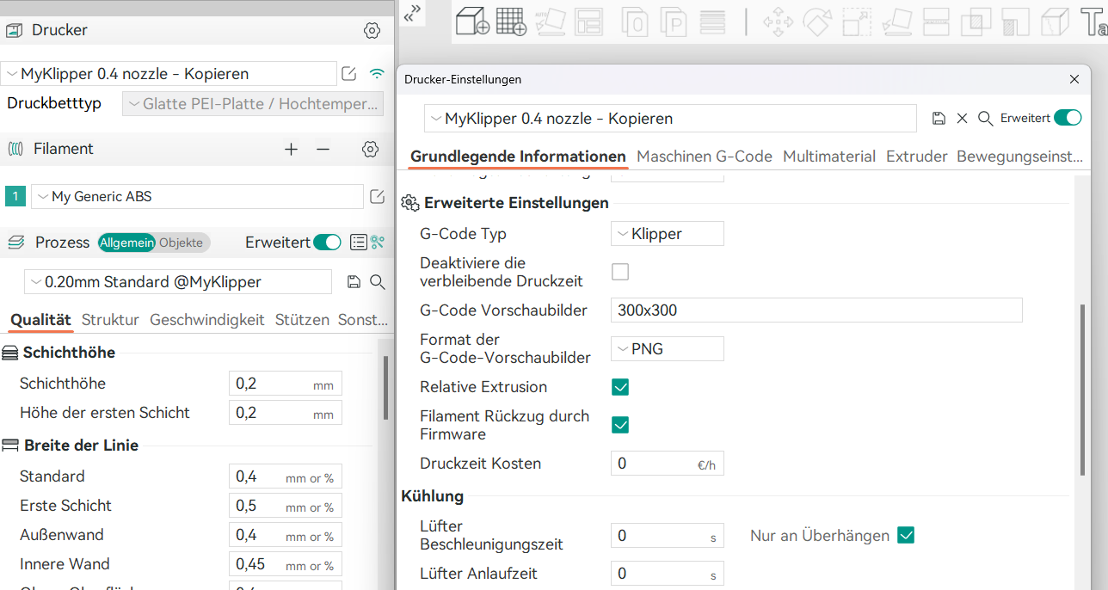Open the Geschwindigkeit process tab
This screenshot has width=1108, height=590.
(x=207, y=320)
